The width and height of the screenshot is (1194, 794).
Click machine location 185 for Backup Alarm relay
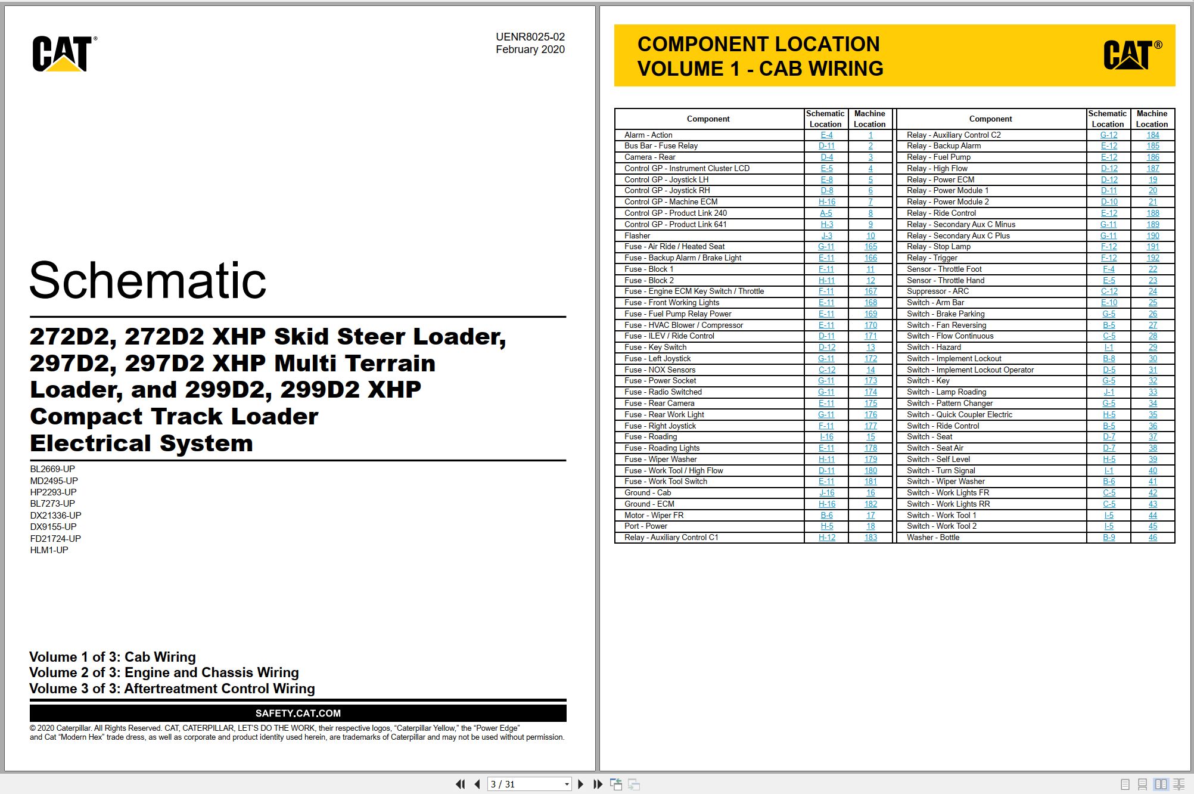point(1153,146)
